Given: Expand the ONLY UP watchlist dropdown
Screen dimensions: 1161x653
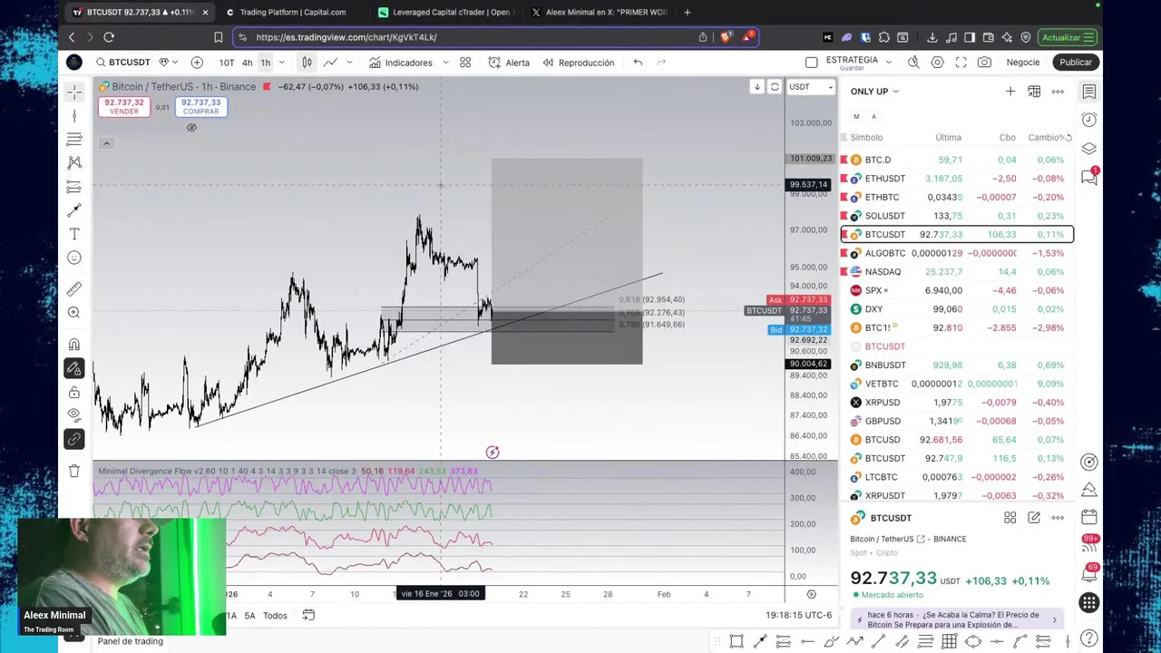Looking at the screenshot, I should click(x=875, y=92).
